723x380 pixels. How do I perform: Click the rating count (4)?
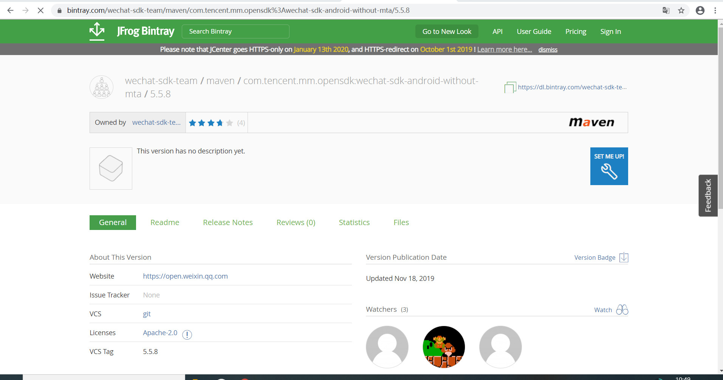(x=241, y=123)
